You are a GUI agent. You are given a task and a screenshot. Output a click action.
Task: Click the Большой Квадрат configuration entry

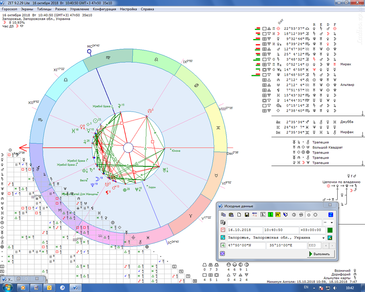[327, 147]
